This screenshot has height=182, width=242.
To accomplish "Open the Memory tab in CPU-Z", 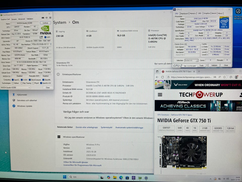I will point(193,13).
